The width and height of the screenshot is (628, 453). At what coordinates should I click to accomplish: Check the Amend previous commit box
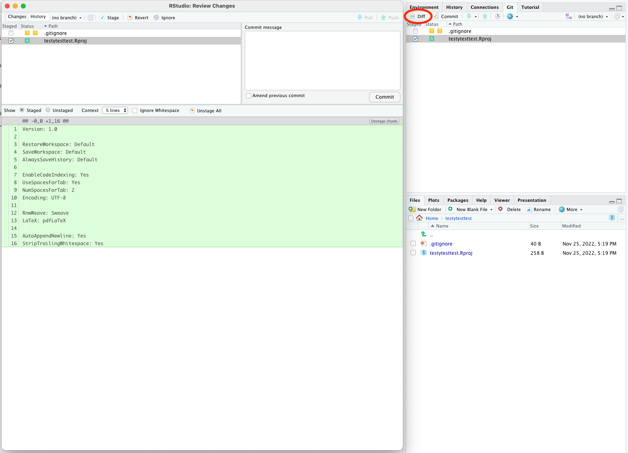249,96
